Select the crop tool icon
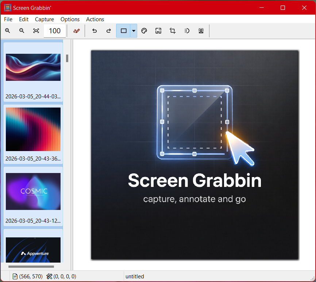 tap(173, 31)
